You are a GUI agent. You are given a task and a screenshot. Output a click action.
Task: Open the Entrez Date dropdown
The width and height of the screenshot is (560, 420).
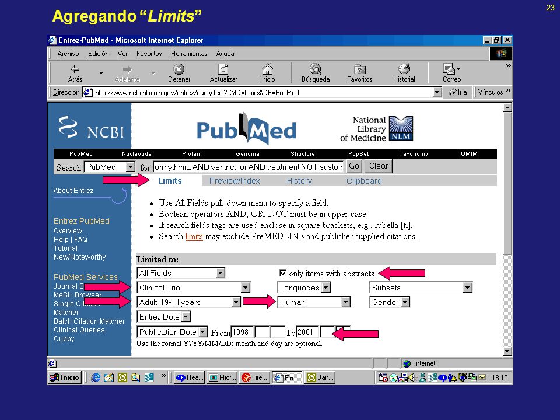163,317
